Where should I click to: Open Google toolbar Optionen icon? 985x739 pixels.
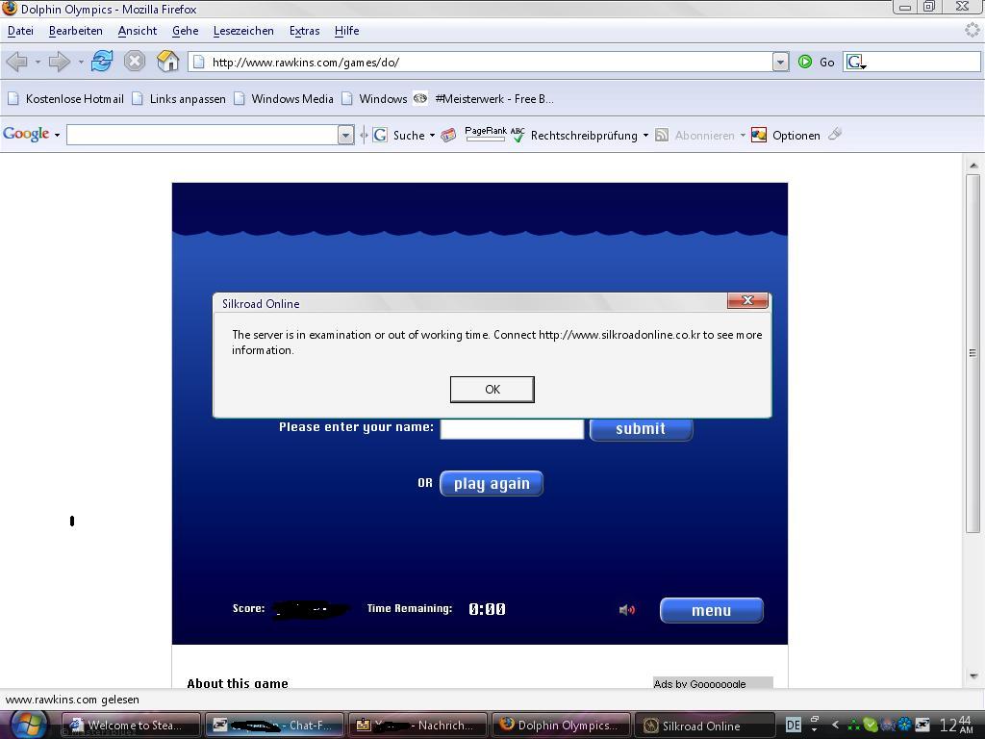(x=759, y=135)
